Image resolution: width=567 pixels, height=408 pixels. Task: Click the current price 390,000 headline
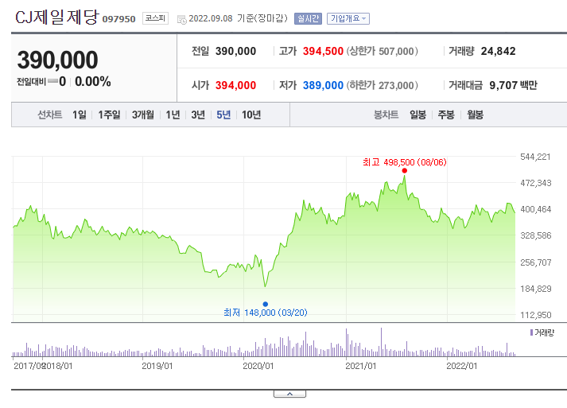tap(57, 60)
